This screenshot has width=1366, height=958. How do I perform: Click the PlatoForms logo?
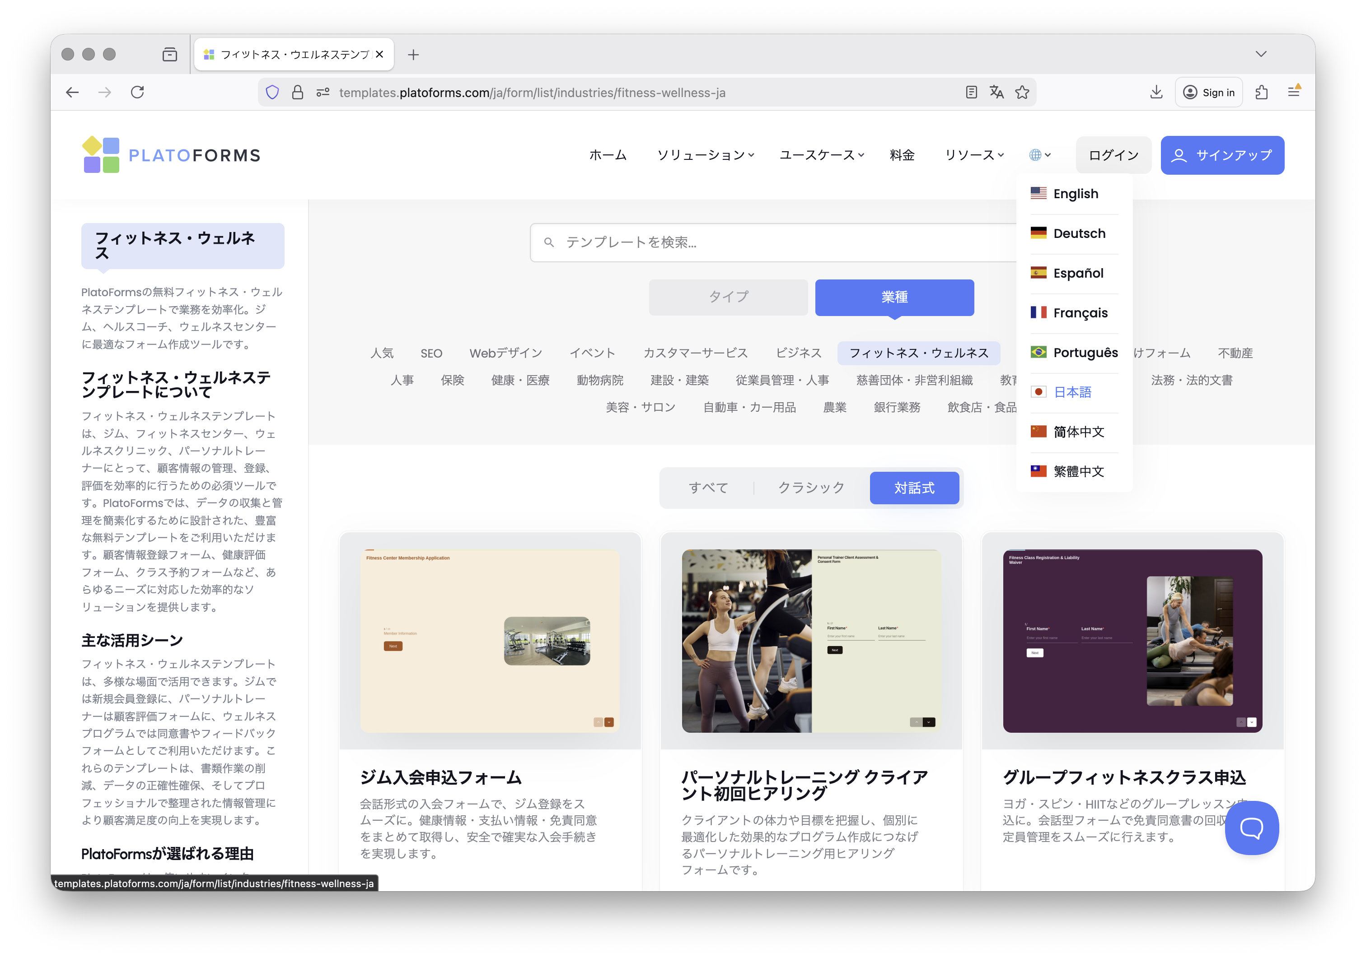click(171, 155)
